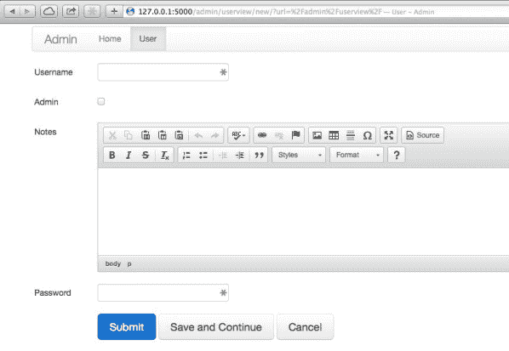The height and width of the screenshot is (351, 509).
Task: Insert a block quote
Action: coord(259,155)
